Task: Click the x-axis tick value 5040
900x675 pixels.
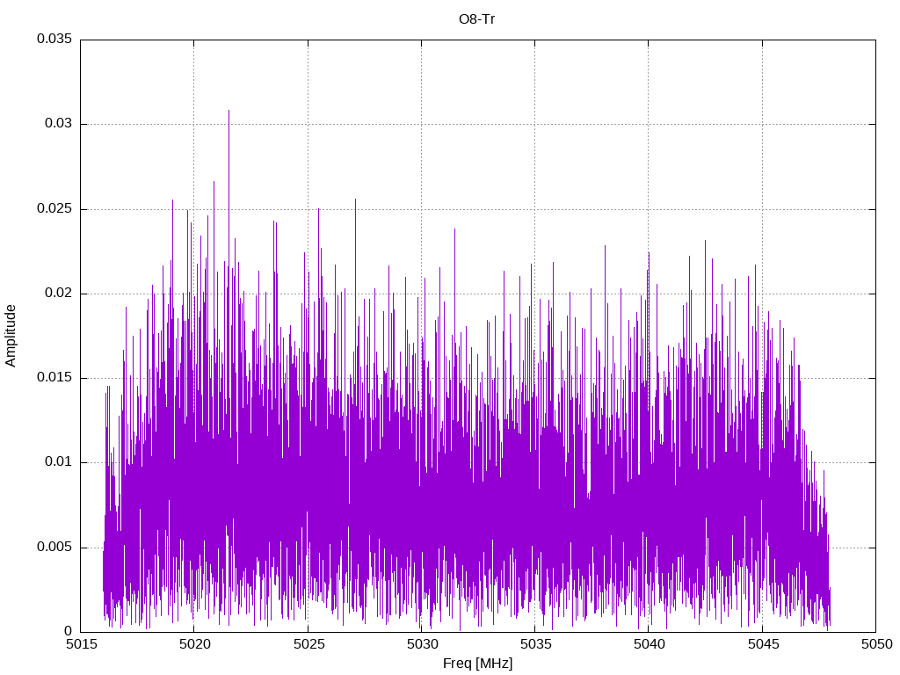Action: coord(650,644)
